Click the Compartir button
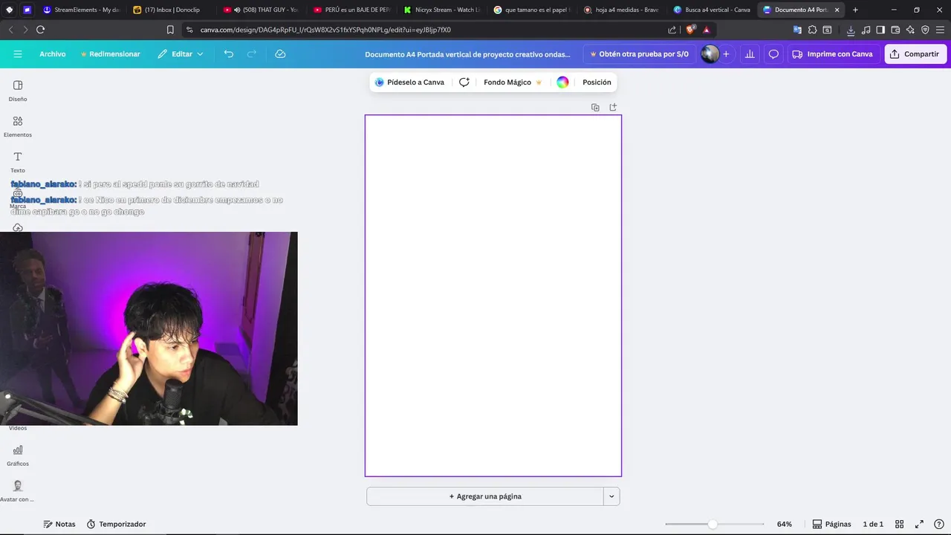Screen dimensions: 951x535 pyautogui.click(x=915, y=54)
